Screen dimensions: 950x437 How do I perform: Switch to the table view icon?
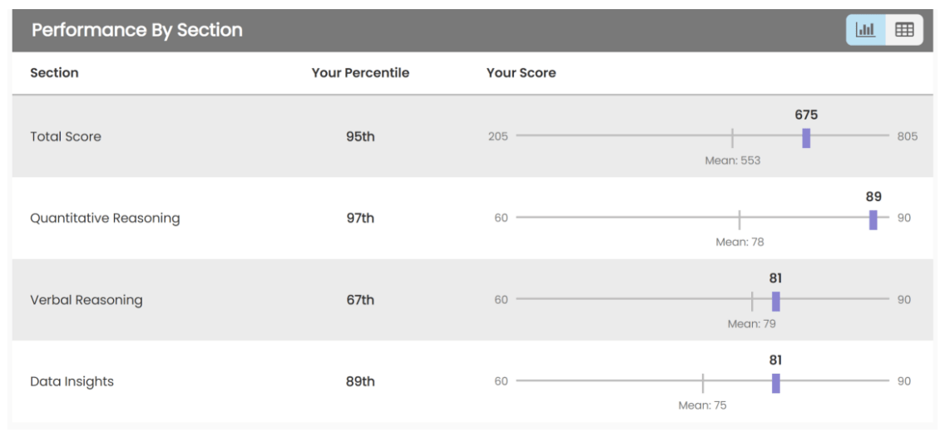pos(903,30)
